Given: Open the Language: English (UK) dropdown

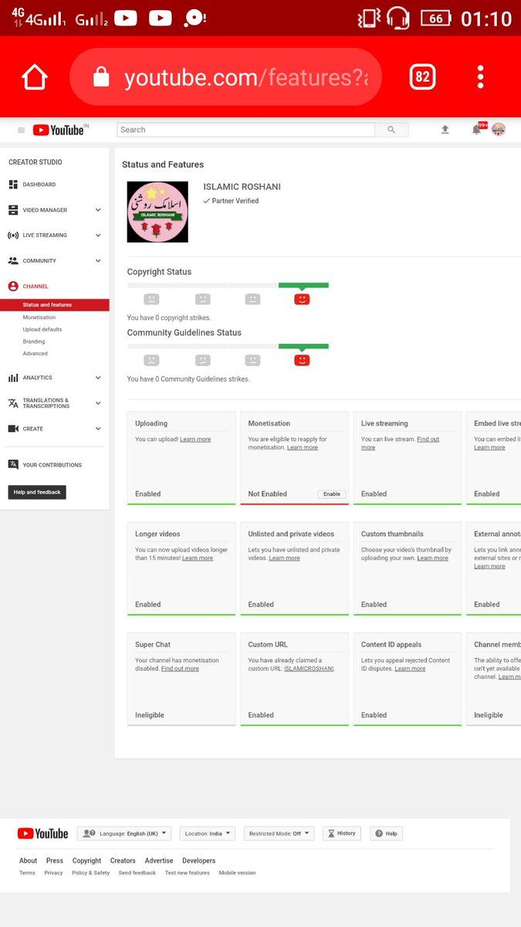Looking at the screenshot, I should [x=124, y=834].
